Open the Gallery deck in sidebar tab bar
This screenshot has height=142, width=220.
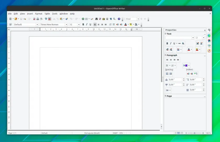pos(209,46)
